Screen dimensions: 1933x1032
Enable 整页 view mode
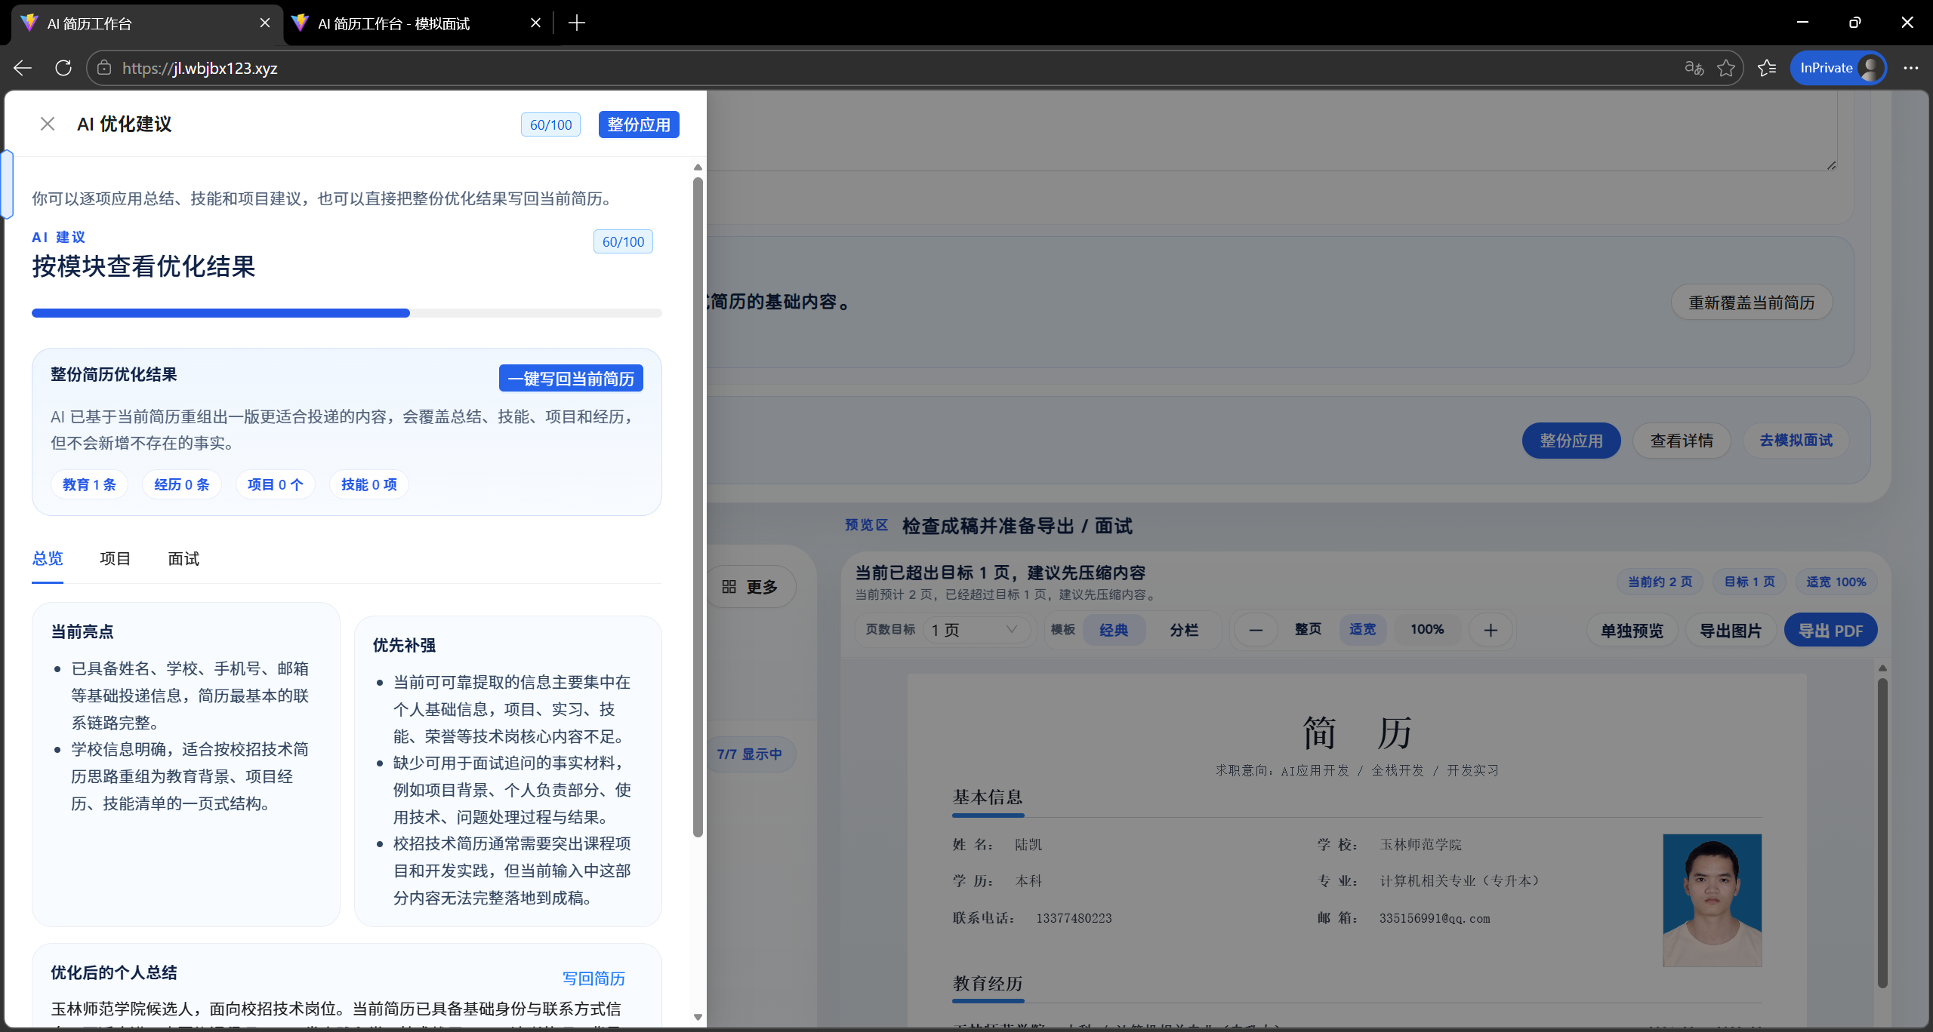tap(1307, 629)
